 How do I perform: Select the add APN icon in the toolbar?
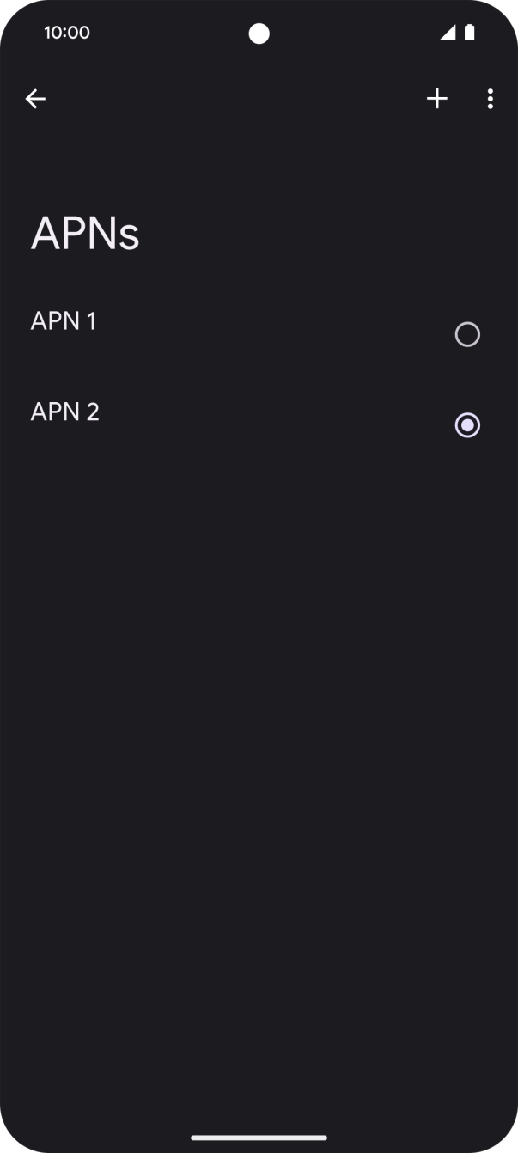[436, 98]
